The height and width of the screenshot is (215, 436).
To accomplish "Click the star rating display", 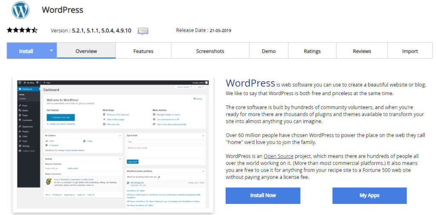I will pyautogui.click(x=22, y=30).
